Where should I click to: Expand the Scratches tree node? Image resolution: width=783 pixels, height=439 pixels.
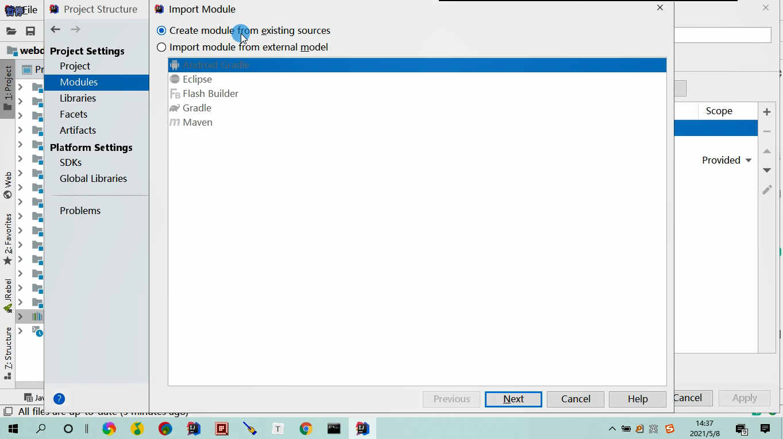[20, 331]
